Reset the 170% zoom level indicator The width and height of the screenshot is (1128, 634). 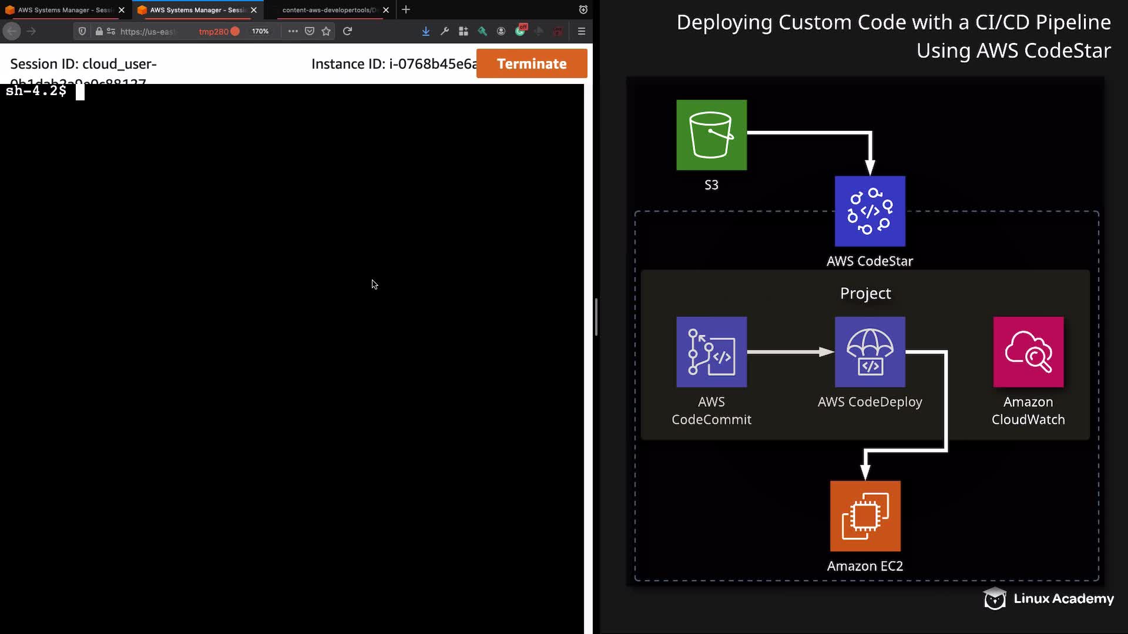click(x=260, y=31)
